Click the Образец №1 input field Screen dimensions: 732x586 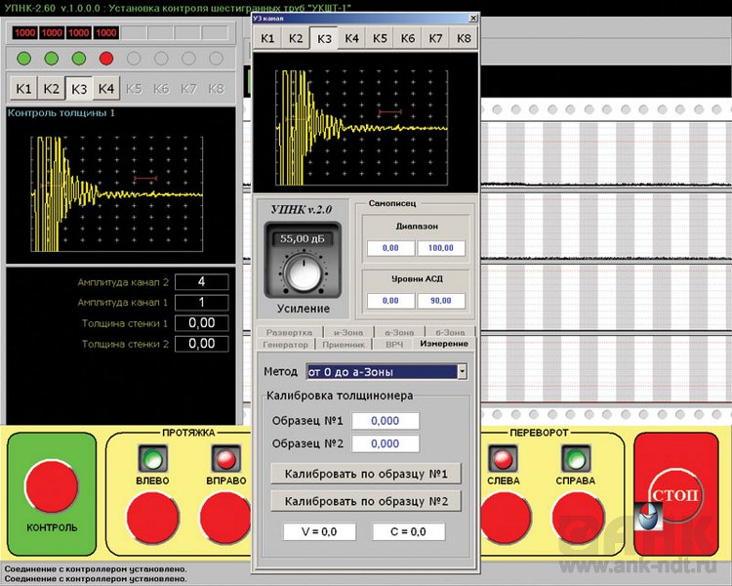(x=386, y=421)
